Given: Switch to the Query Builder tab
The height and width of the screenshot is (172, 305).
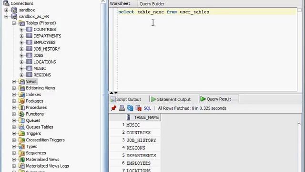Looking at the screenshot, I should (152, 4).
